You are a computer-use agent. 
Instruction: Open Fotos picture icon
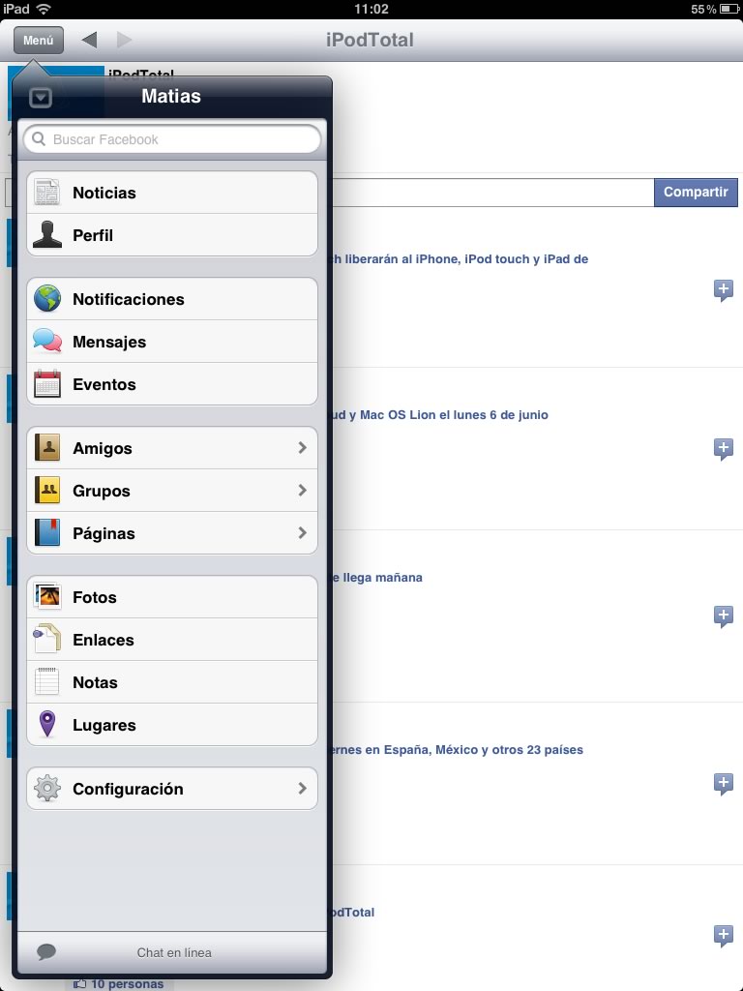point(47,596)
